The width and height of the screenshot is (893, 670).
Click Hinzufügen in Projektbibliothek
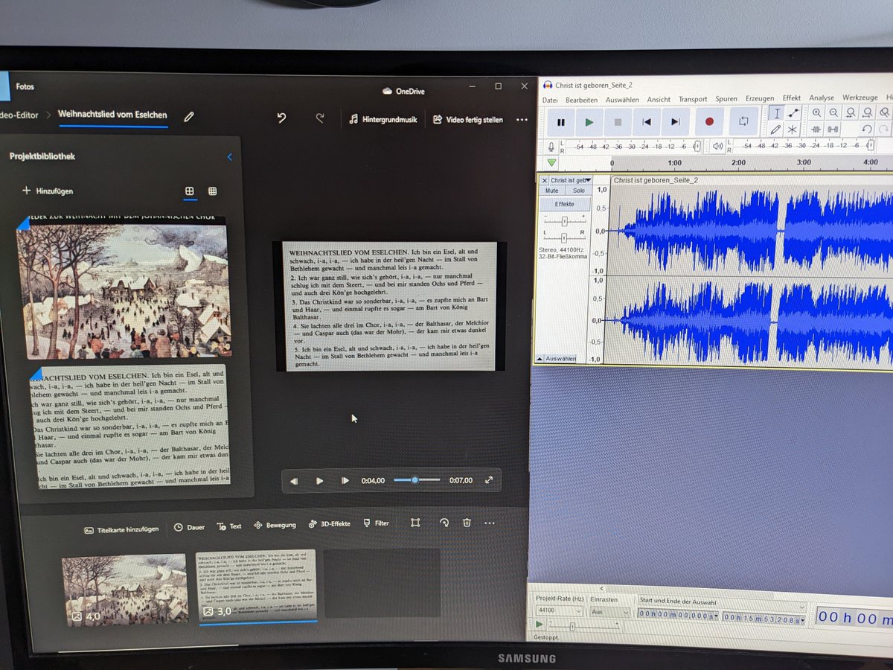[48, 191]
